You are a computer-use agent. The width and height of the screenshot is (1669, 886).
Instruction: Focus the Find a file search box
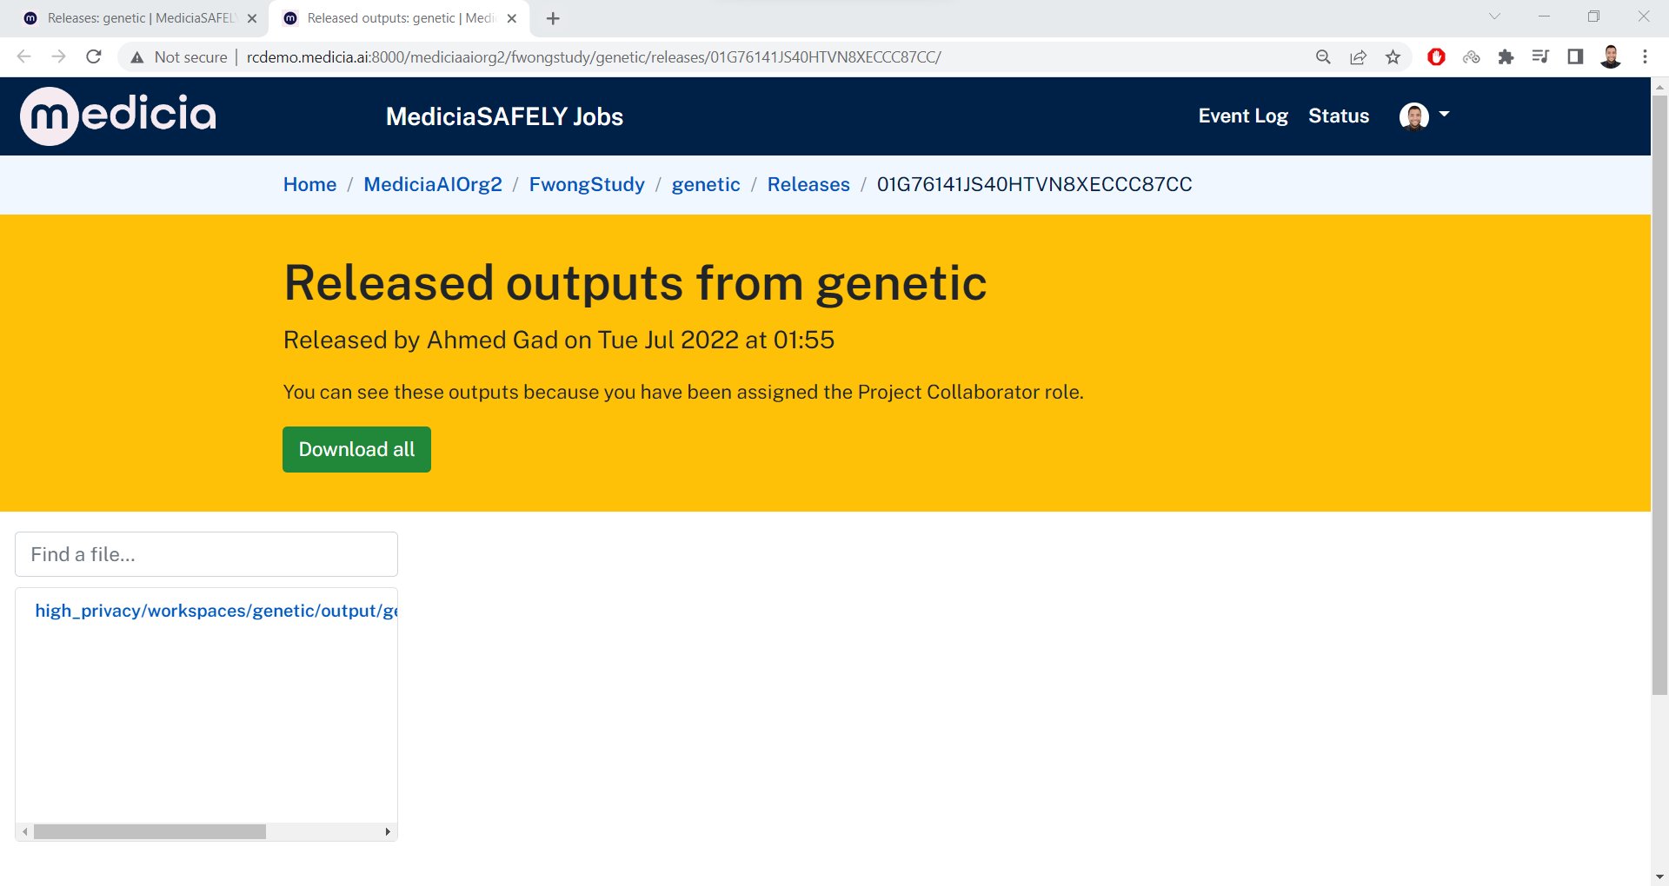(x=206, y=554)
